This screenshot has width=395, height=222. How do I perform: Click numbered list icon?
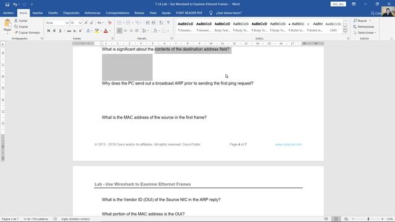pyautogui.click(x=128, y=23)
